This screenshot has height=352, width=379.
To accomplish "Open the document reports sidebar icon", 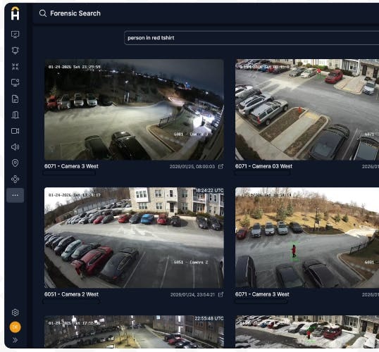I will [15, 99].
